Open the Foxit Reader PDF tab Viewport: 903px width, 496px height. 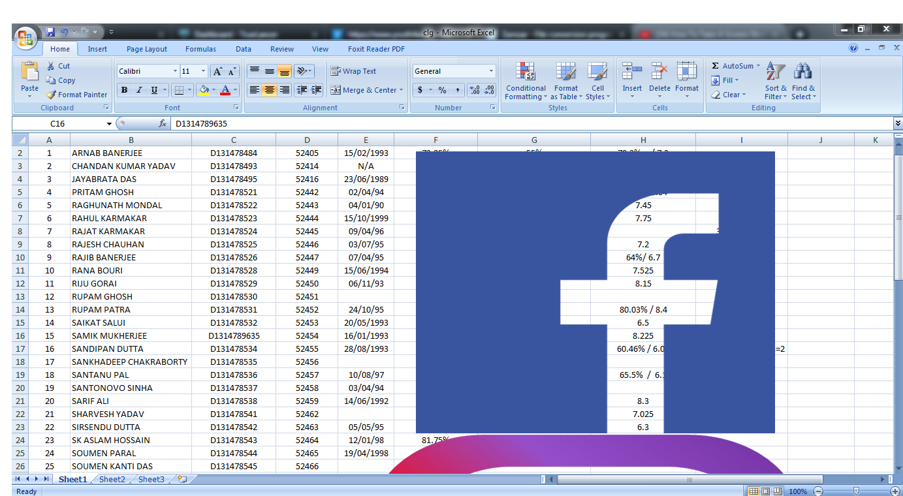(376, 49)
